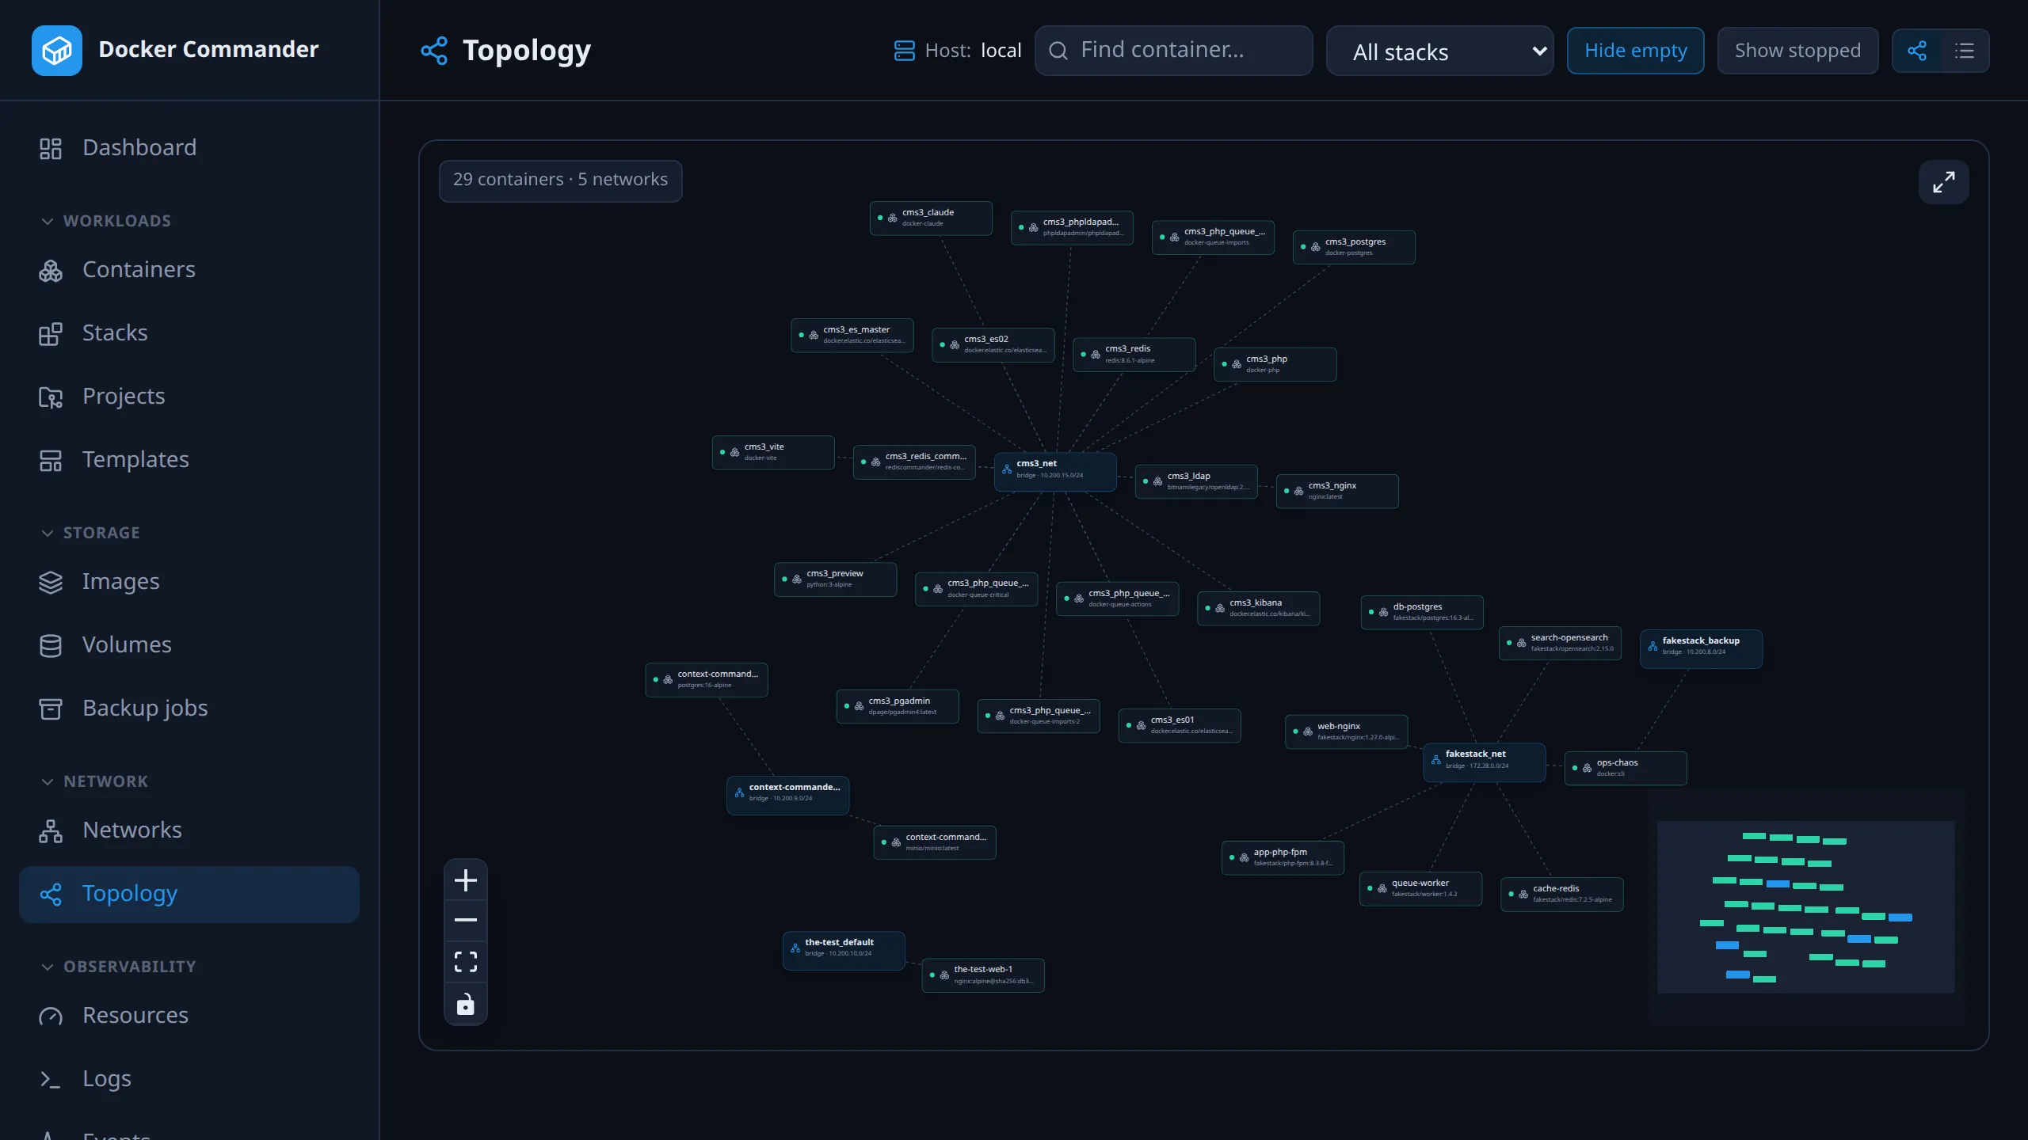This screenshot has width=2028, height=1140.
Task: Zoom out with the minus button
Action: coord(466,920)
